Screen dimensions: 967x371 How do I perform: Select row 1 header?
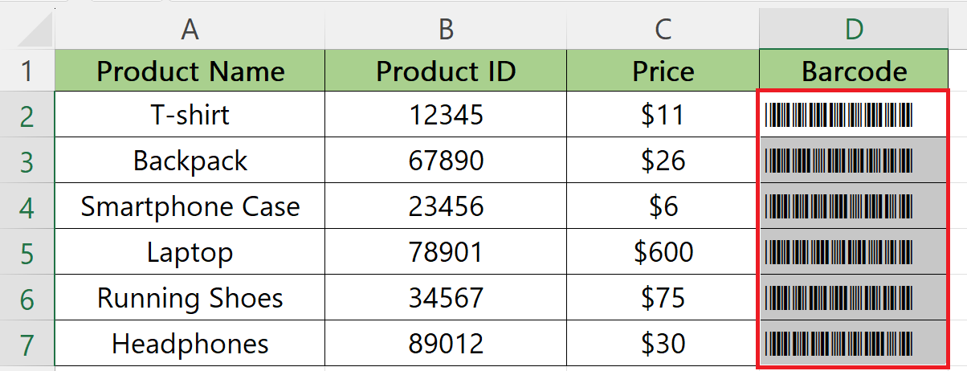click(x=27, y=70)
